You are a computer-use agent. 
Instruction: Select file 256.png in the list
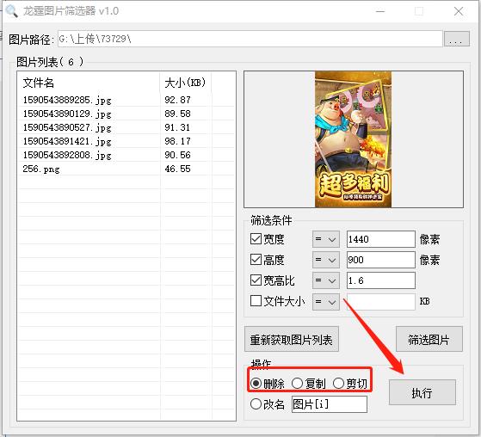coord(41,169)
